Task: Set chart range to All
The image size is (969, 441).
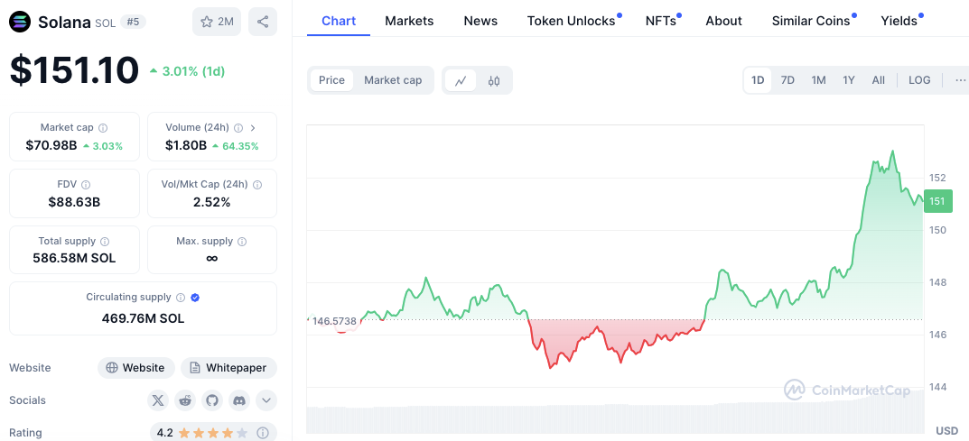Action: [x=878, y=80]
